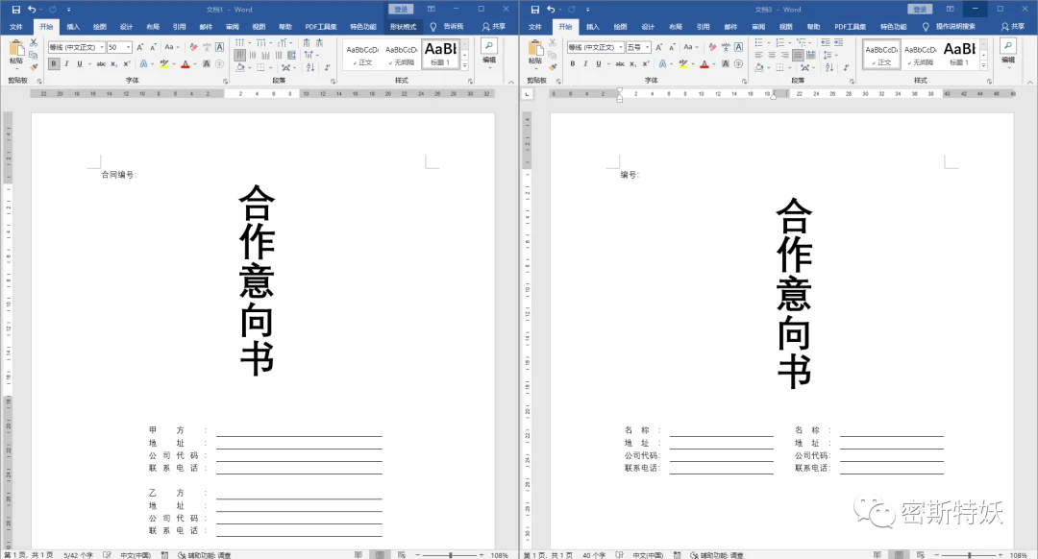Apply underline to selected text
The height and width of the screenshot is (559, 1038).
point(80,62)
